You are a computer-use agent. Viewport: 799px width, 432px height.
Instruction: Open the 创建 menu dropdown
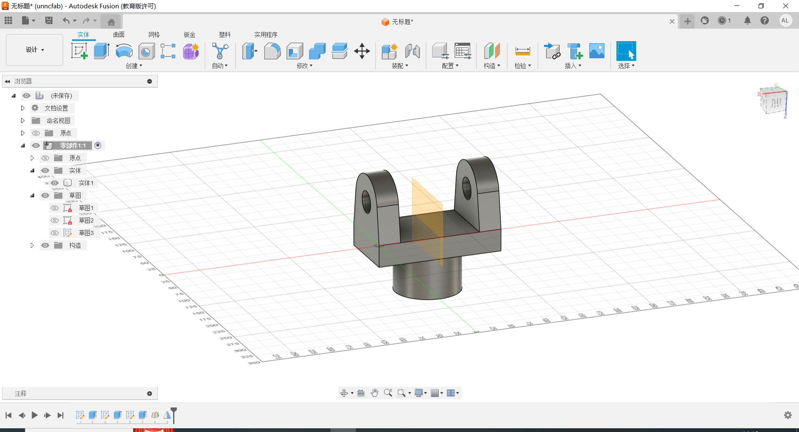pyautogui.click(x=134, y=66)
